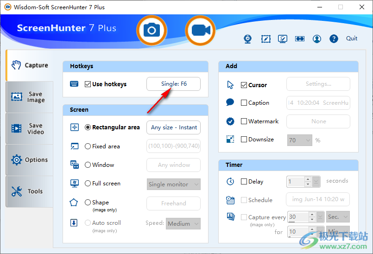Switch to the Options tab
The image size is (373, 254).
point(30,160)
